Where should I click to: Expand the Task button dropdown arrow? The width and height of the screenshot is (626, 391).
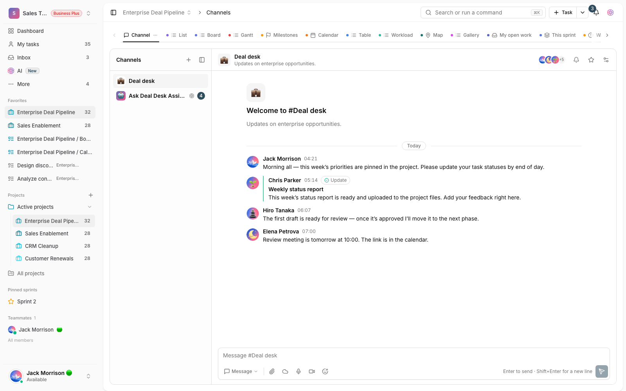click(x=583, y=13)
